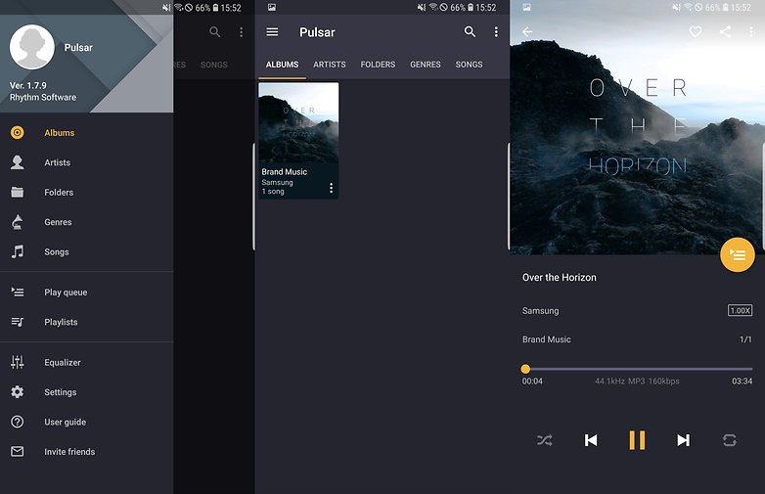Pause the current song

637,440
